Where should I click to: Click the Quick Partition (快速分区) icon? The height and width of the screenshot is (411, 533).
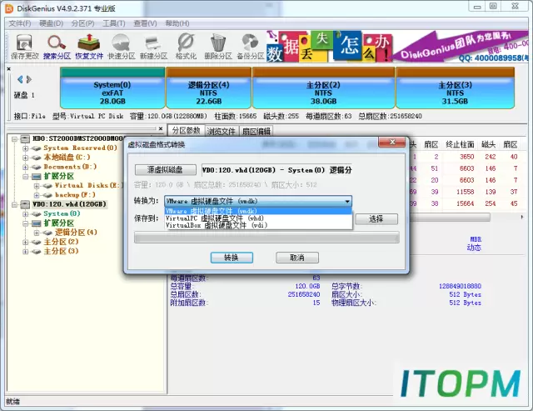122,47
